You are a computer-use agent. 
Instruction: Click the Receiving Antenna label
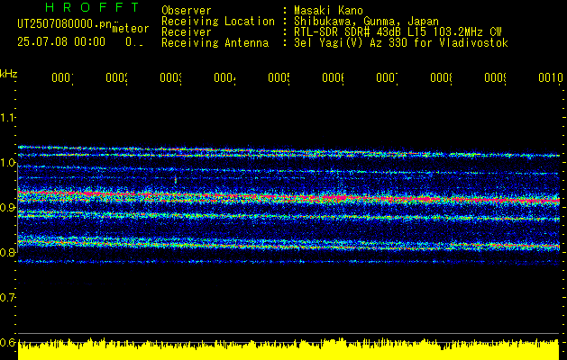(x=215, y=43)
